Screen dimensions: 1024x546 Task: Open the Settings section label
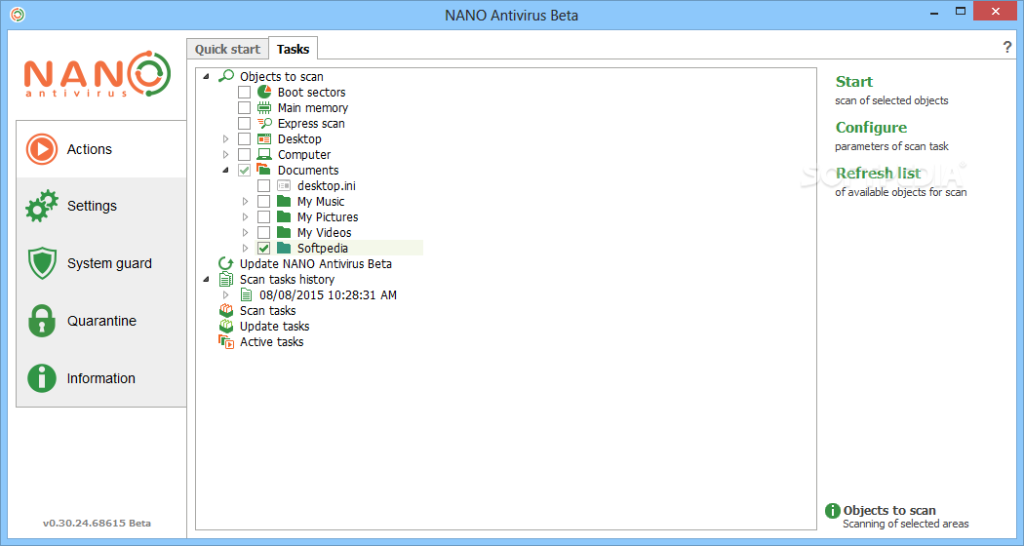click(x=92, y=206)
